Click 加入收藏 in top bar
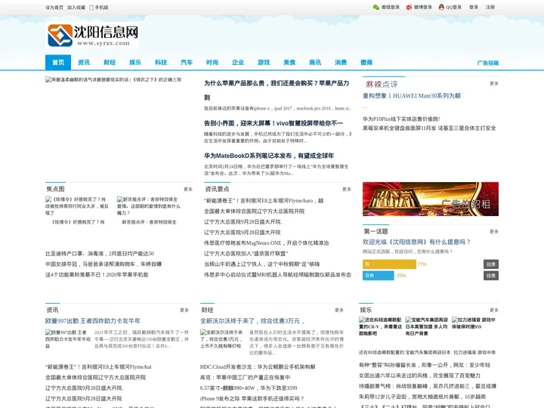This screenshot has width=544, height=408. tap(76, 8)
